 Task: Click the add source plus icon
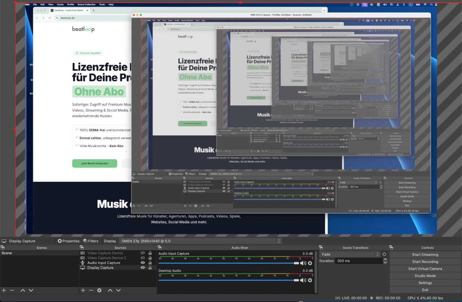click(83, 290)
